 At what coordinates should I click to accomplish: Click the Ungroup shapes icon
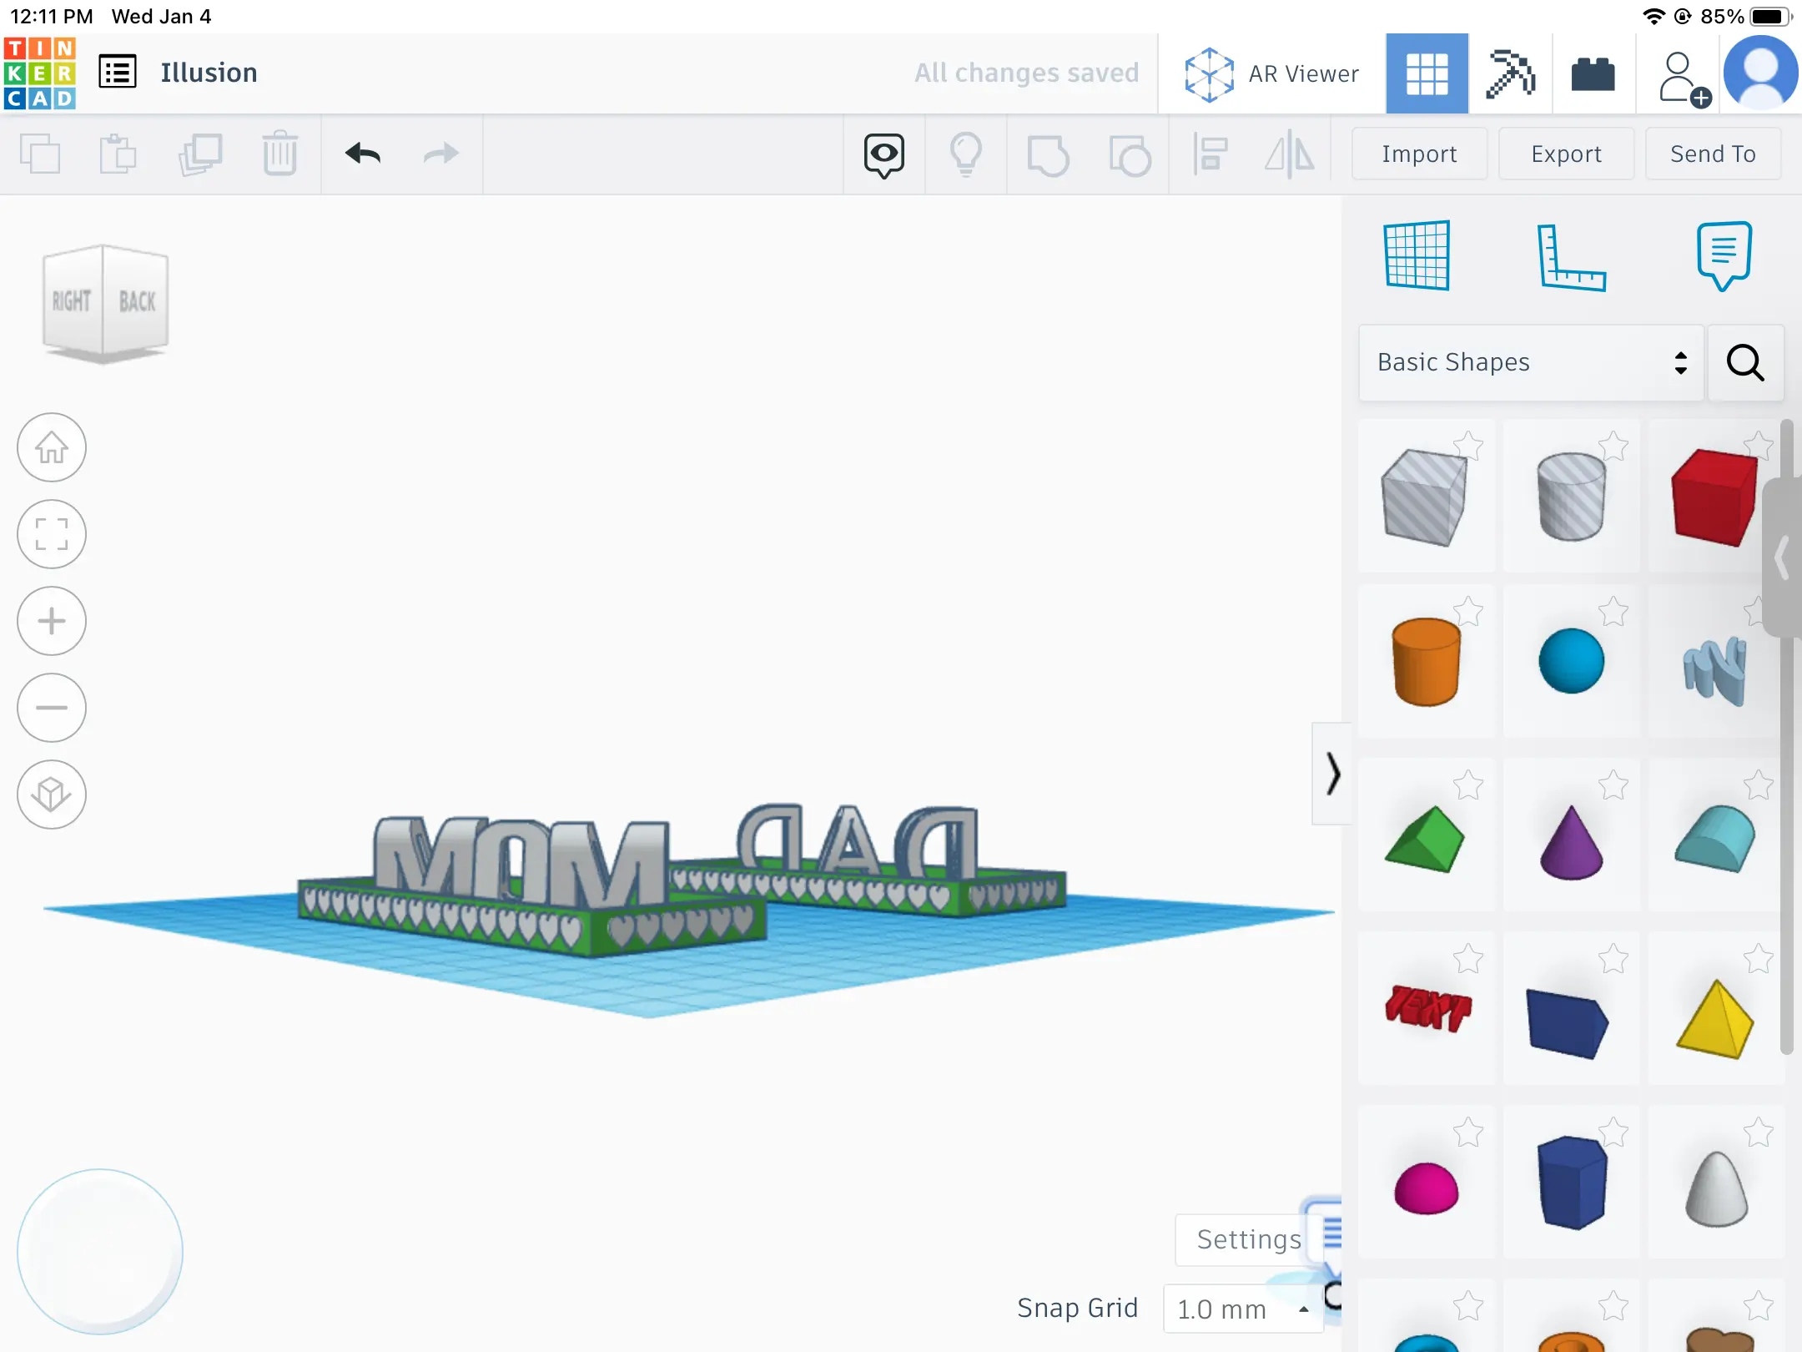tap(1130, 155)
